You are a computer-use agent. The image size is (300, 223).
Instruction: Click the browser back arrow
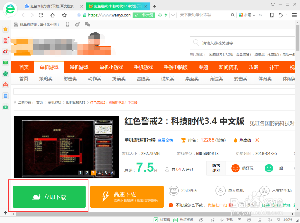[x=23, y=15]
